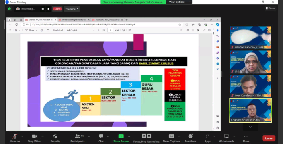The width and height of the screenshot is (283, 144).
Task: Open the Security shield menu
Action: point(55,138)
